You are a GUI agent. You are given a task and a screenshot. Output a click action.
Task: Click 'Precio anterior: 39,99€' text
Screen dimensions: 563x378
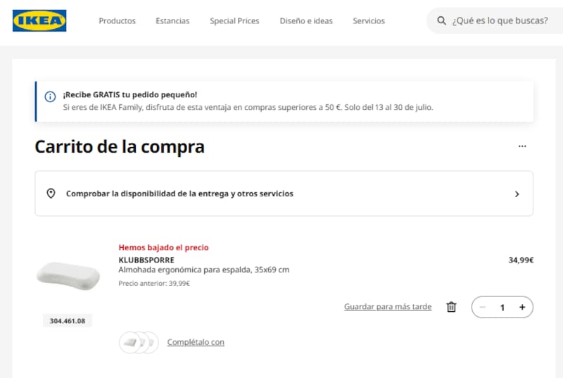click(x=154, y=283)
